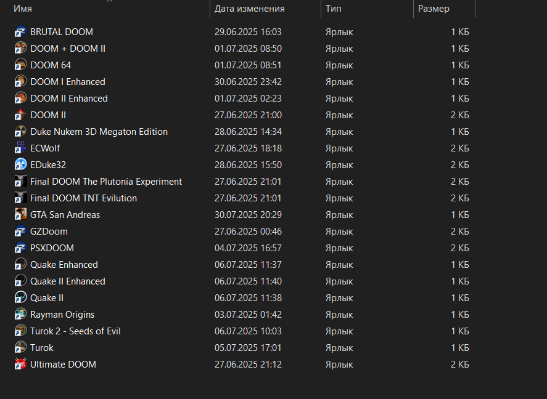Select the ECWolf shortcut icon
The width and height of the screenshot is (547, 399).
point(20,148)
